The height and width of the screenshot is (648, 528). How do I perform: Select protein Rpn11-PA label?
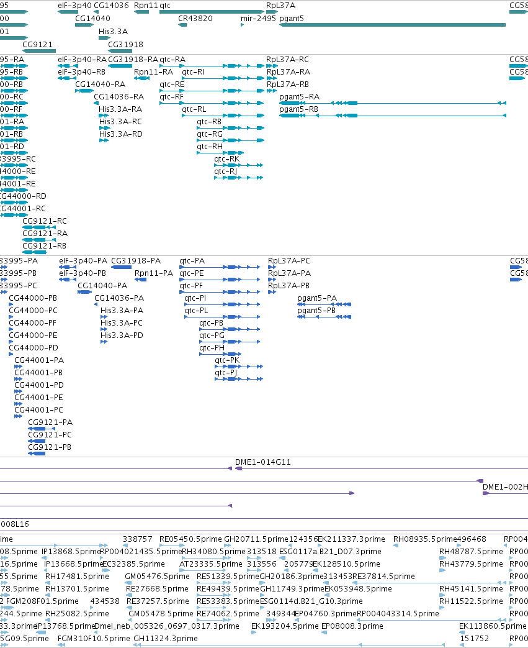click(154, 273)
